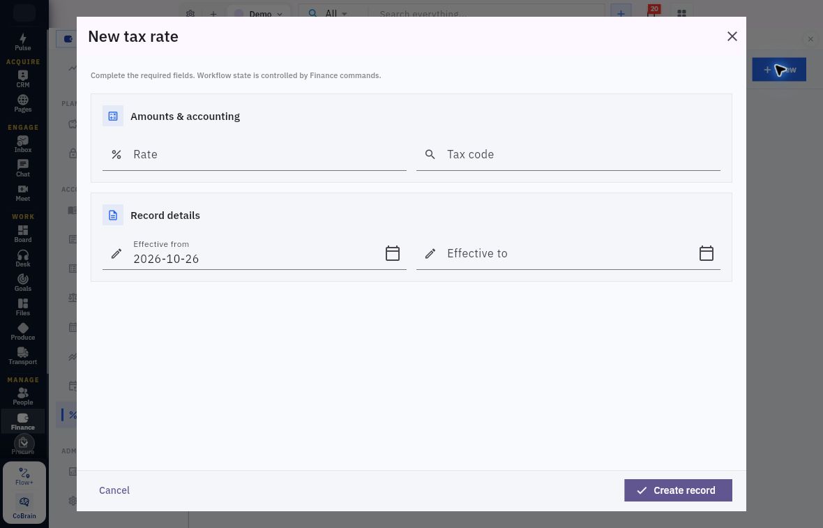Close the New tax rate dialog
Screen dimensions: 823x528
[x=732, y=36]
